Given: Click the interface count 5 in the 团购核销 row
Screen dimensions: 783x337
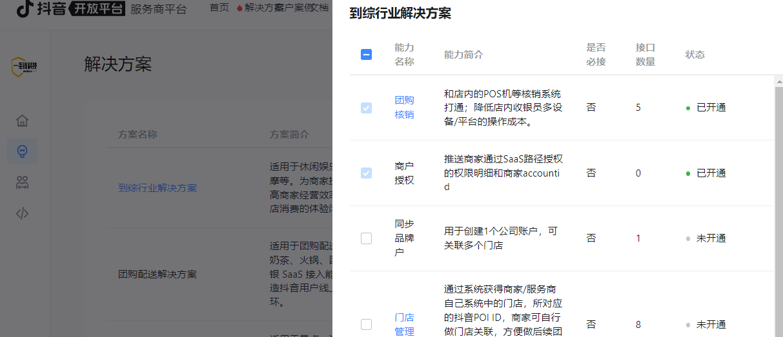Looking at the screenshot, I should coord(638,108).
